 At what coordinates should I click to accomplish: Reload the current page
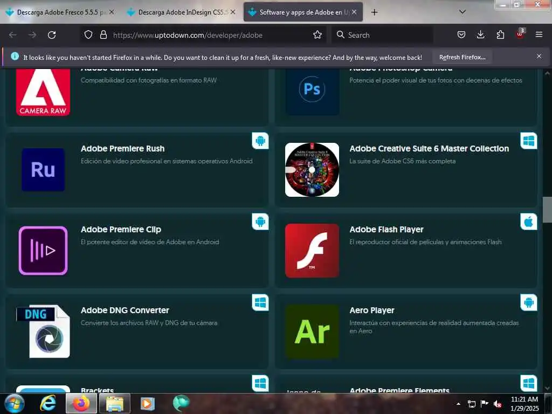(x=52, y=35)
